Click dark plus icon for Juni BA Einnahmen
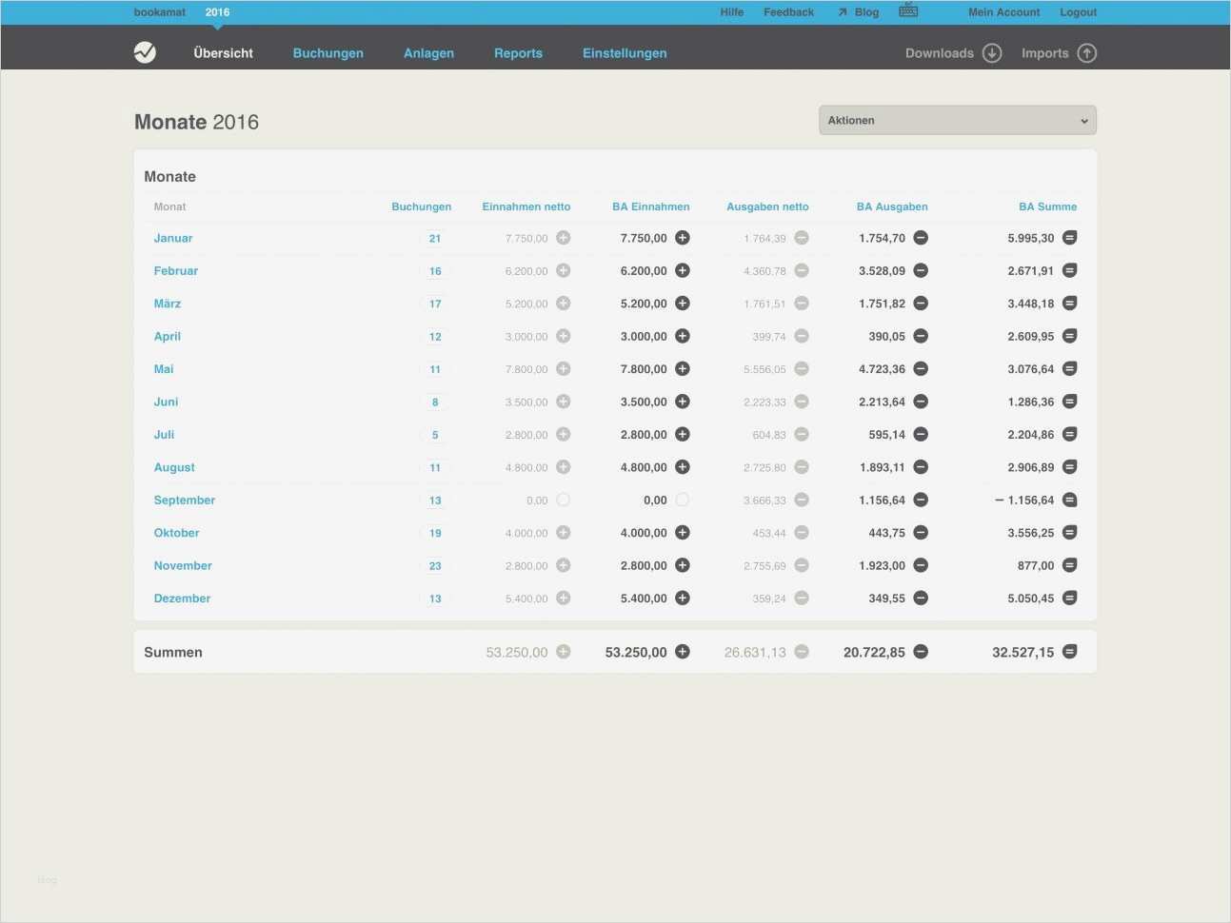The width and height of the screenshot is (1231, 923). (x=683, y=402)
